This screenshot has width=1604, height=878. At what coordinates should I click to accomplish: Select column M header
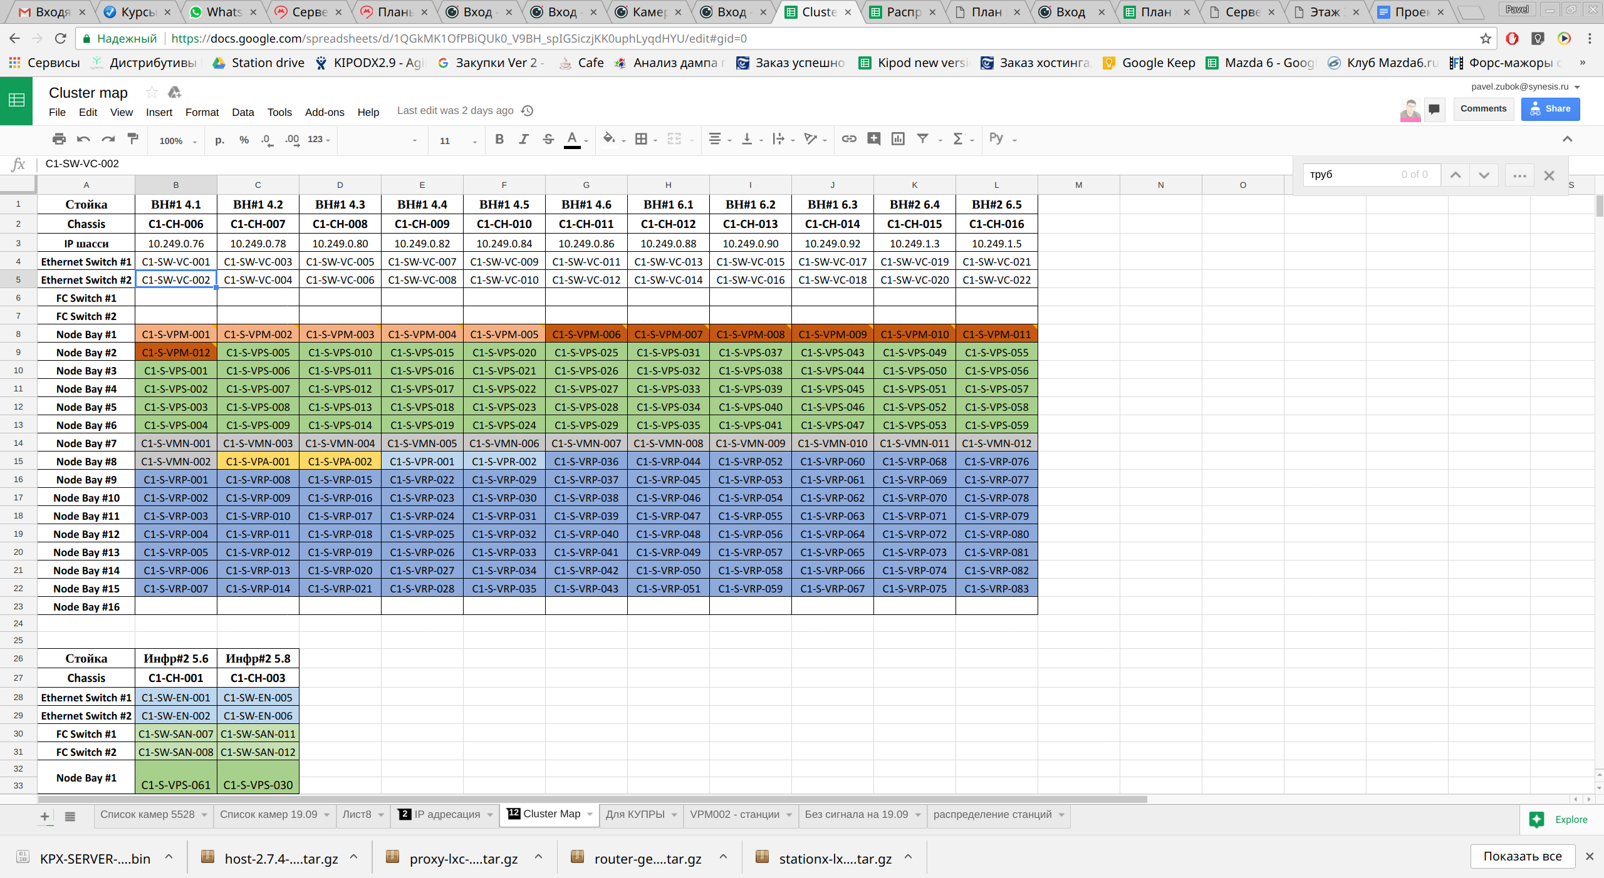(1078, 185)
